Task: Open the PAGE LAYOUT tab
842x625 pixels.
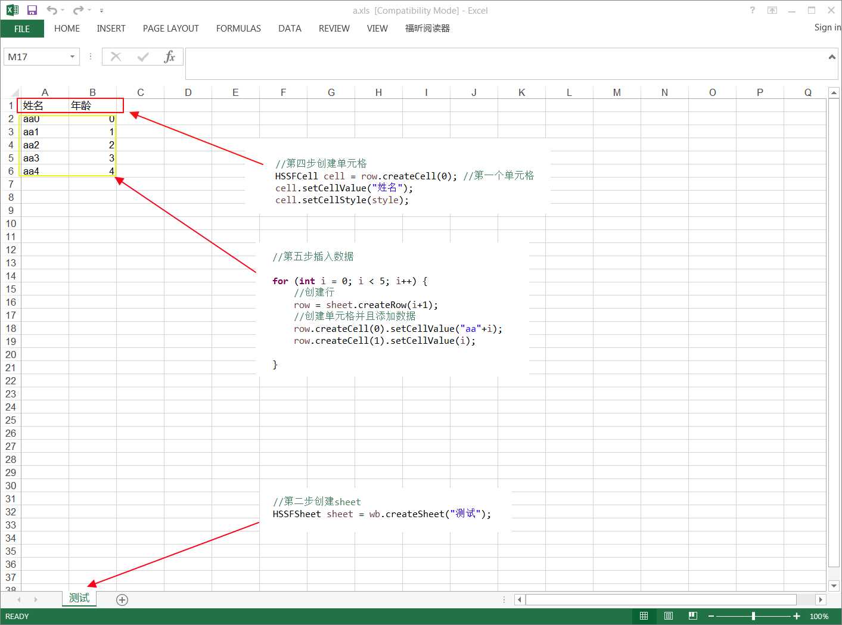Action: [x=170, y=29]
